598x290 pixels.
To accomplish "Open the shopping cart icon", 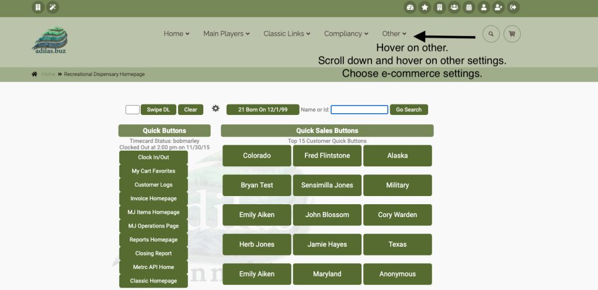I will [512, 34].
